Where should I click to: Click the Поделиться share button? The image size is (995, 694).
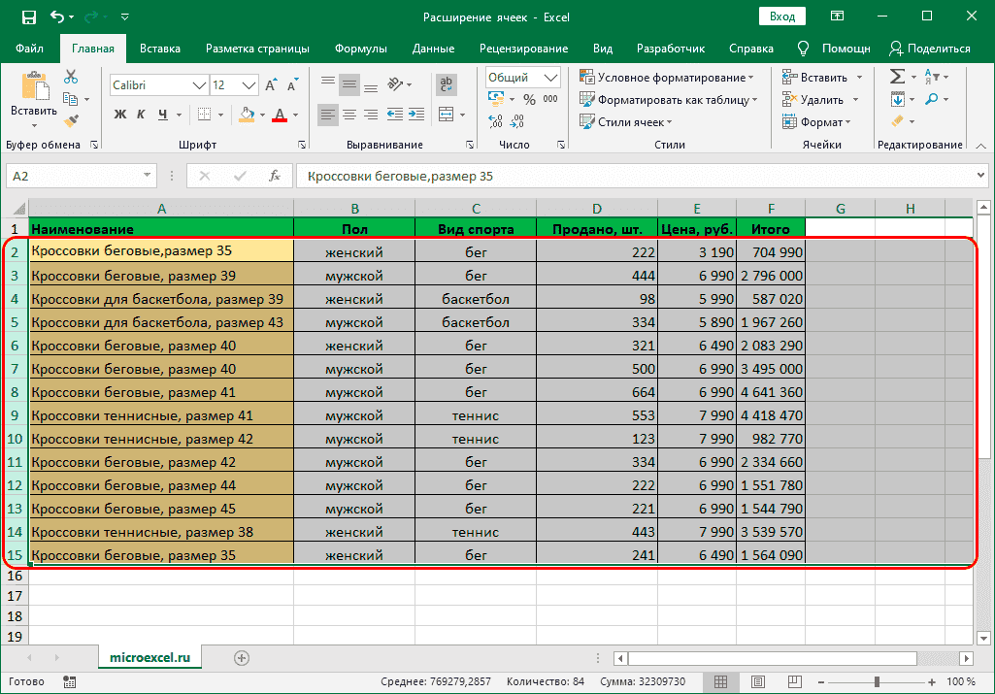pos(930,49)
